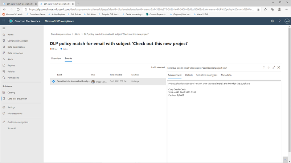The image size is (291, 163).
Task: Open DLP Policies bookmark
Action: (x=74, y=14)
